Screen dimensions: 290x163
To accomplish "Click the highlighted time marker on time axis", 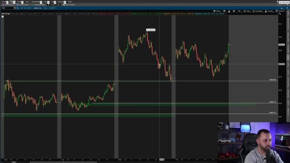I will (x=162, y=159).
